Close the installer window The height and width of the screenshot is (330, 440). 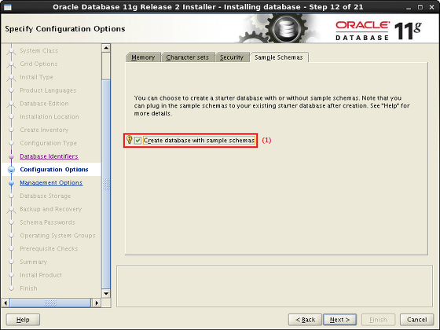[x=431, y=7]
